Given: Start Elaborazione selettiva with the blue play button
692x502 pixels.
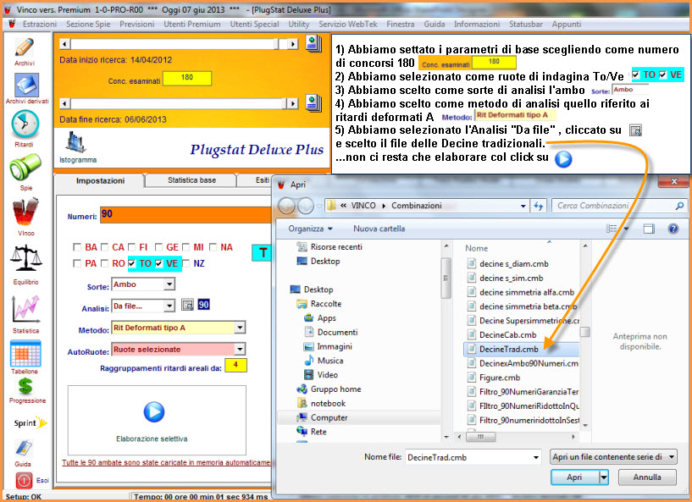Looking at the screenshot, I should pyautogui.click(x=154, y=412).
